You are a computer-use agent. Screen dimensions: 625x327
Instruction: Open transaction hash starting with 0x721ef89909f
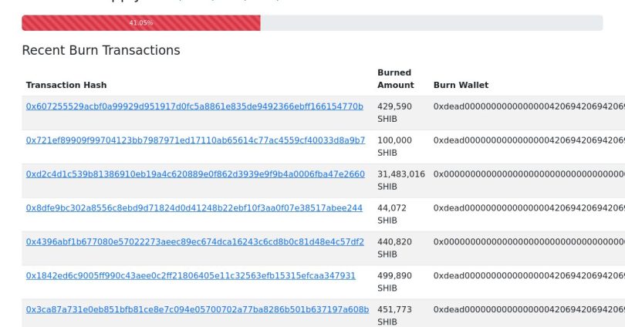click(195, 140)
